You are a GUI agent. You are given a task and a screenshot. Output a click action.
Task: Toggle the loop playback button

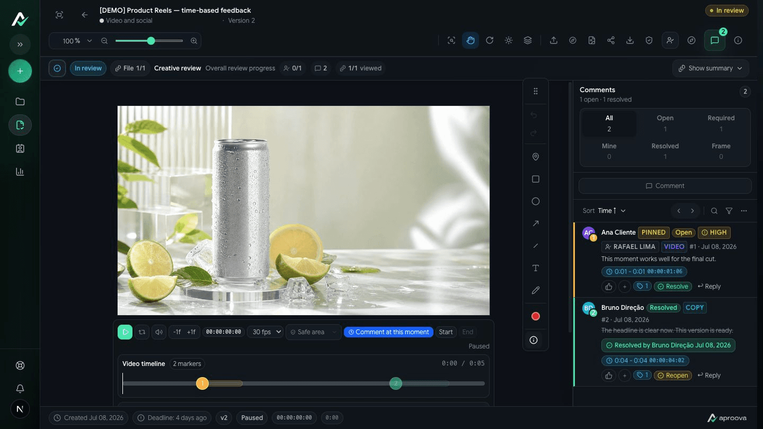[142, 332]
